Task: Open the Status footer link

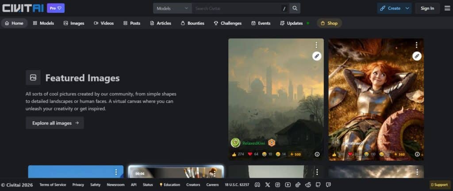Action: (148, 185)
